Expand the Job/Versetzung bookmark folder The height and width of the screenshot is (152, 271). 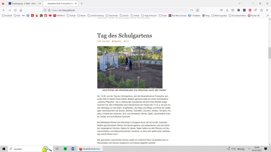click(96, 16)
